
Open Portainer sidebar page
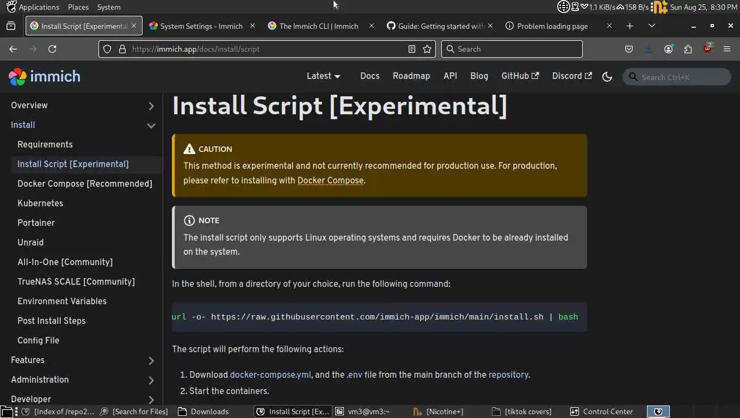(x=36, y=223)
